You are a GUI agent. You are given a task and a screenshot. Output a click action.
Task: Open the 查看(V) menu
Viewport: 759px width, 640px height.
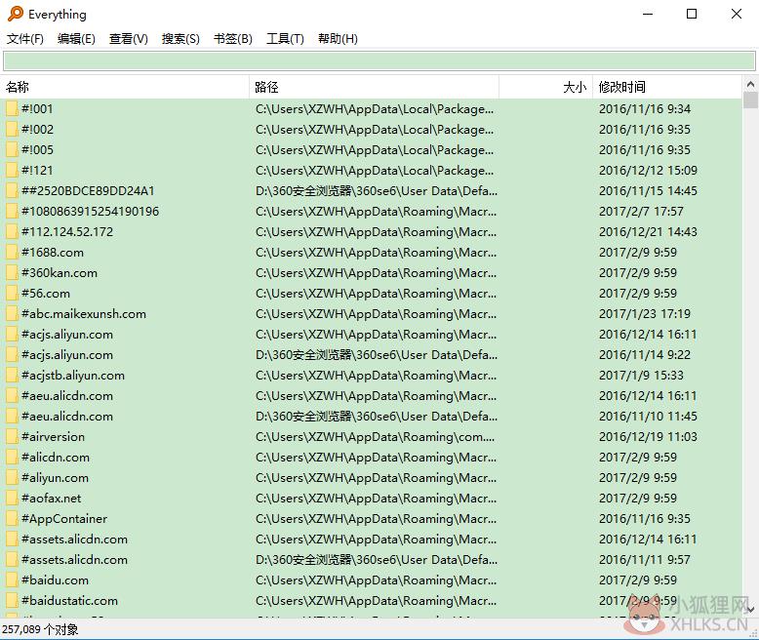pos(128,39)
